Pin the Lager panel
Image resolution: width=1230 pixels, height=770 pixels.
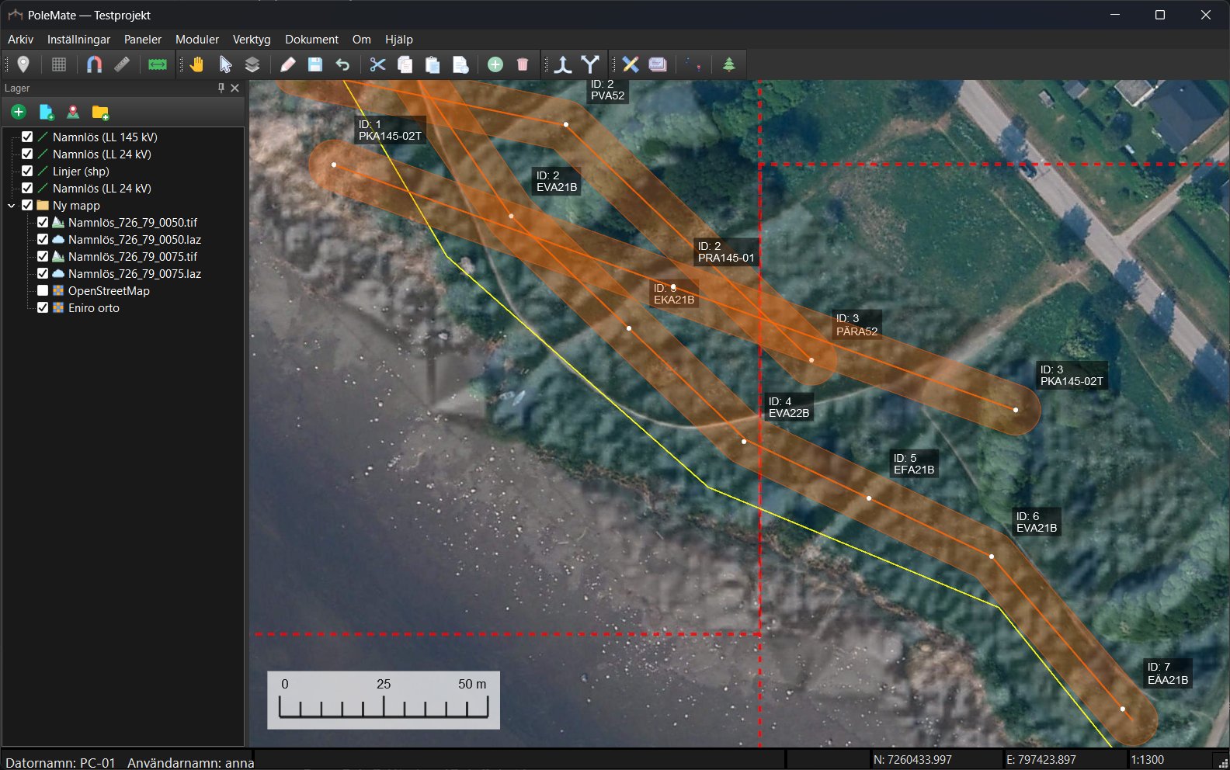tap(221, 88)
